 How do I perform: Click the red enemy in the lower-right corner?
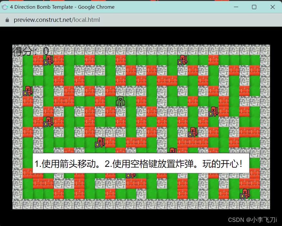tap(245, 194)
